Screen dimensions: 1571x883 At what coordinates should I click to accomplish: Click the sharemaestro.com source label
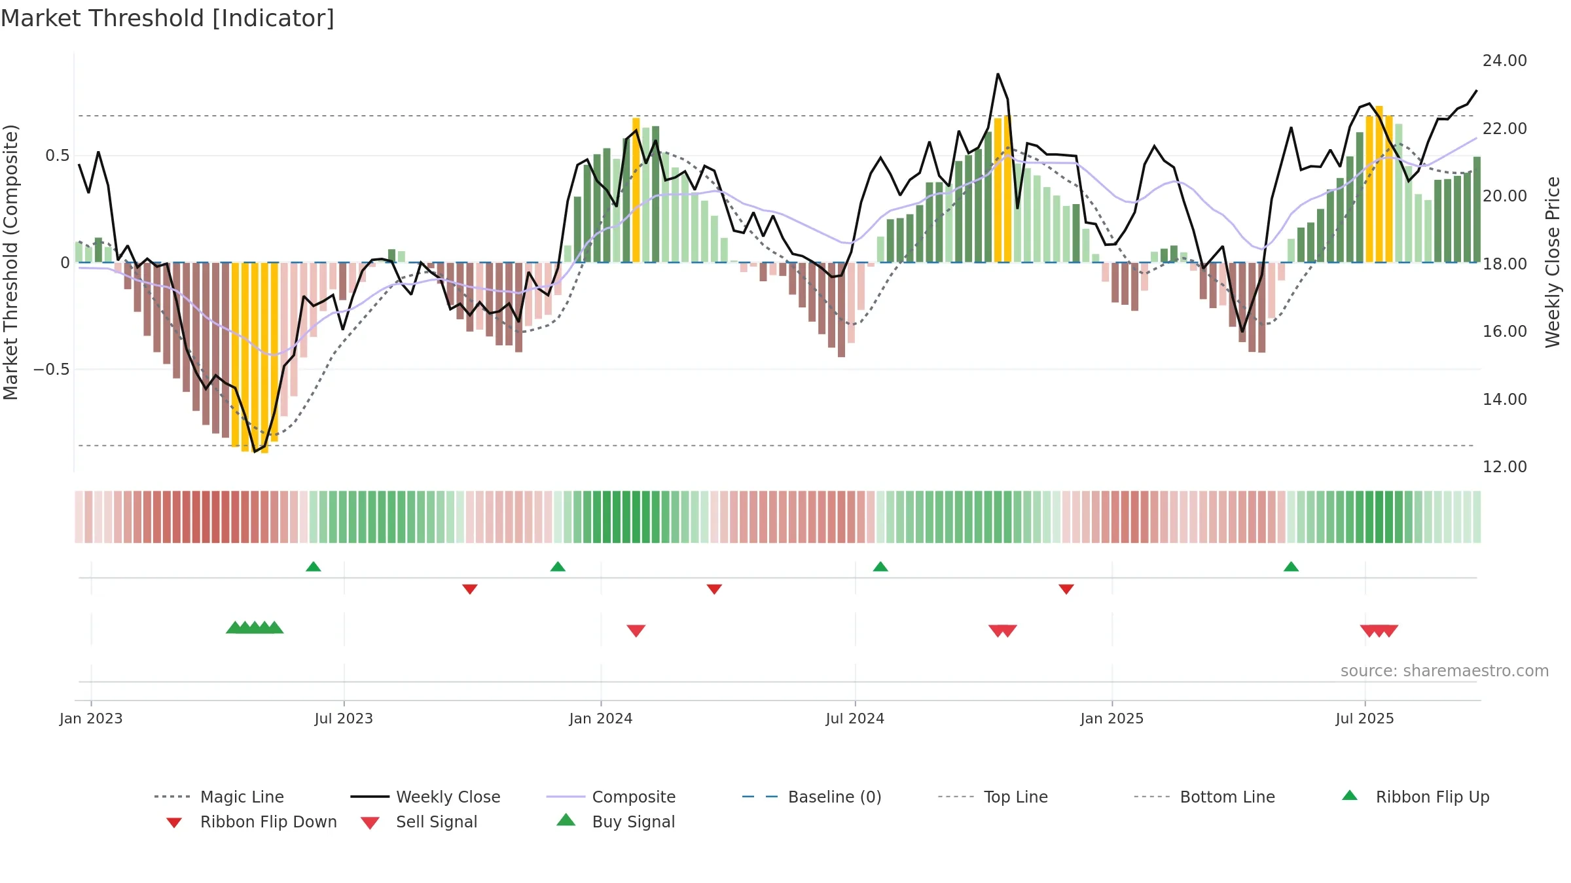point(1445,671)
